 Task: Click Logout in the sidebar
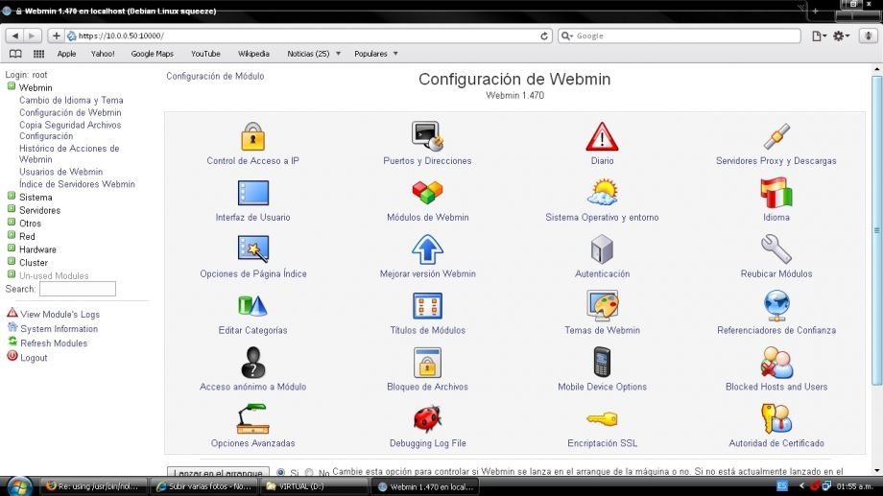pos(34,358)
